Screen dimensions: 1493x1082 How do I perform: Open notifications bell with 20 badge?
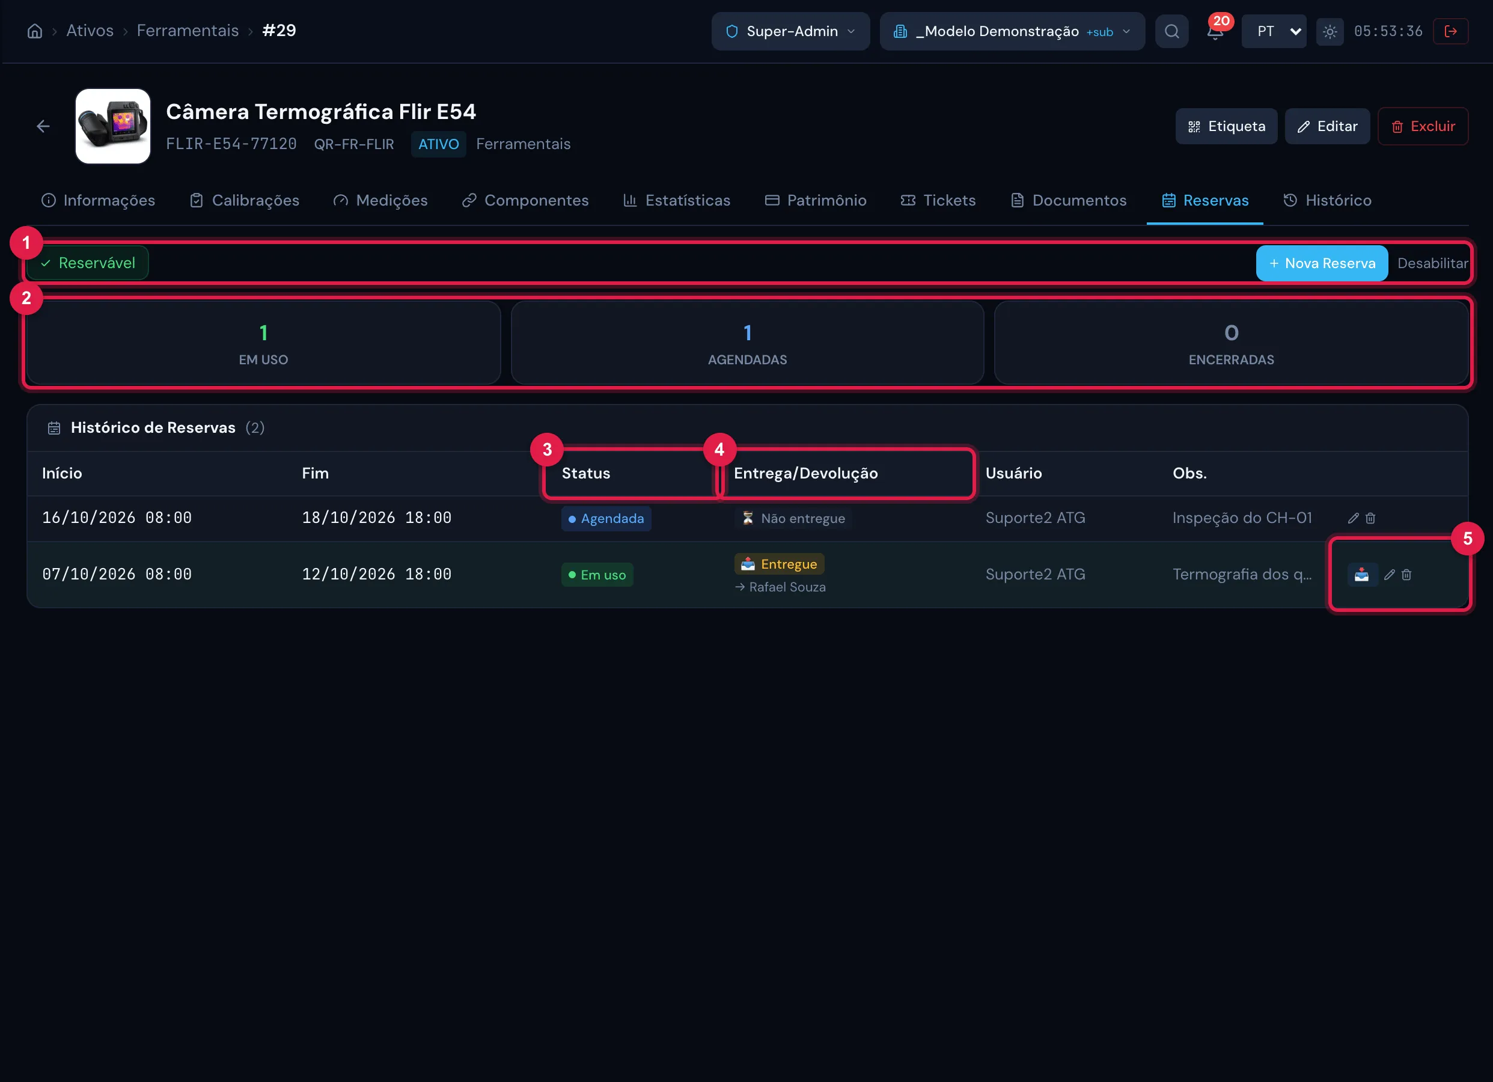click(x=1215, y=31)
